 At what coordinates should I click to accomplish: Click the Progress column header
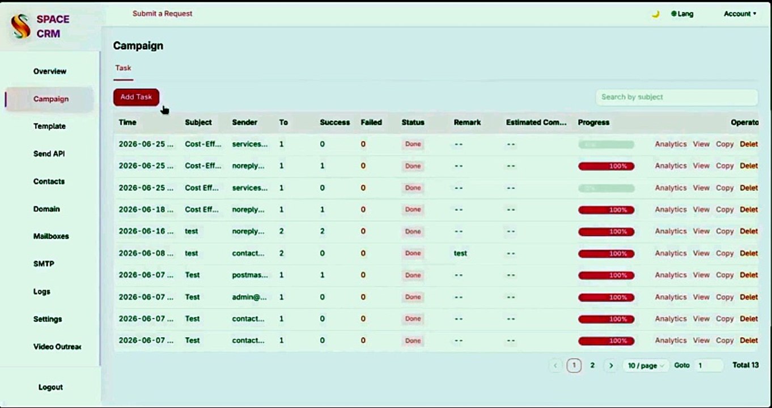click(x=593, y=122)
